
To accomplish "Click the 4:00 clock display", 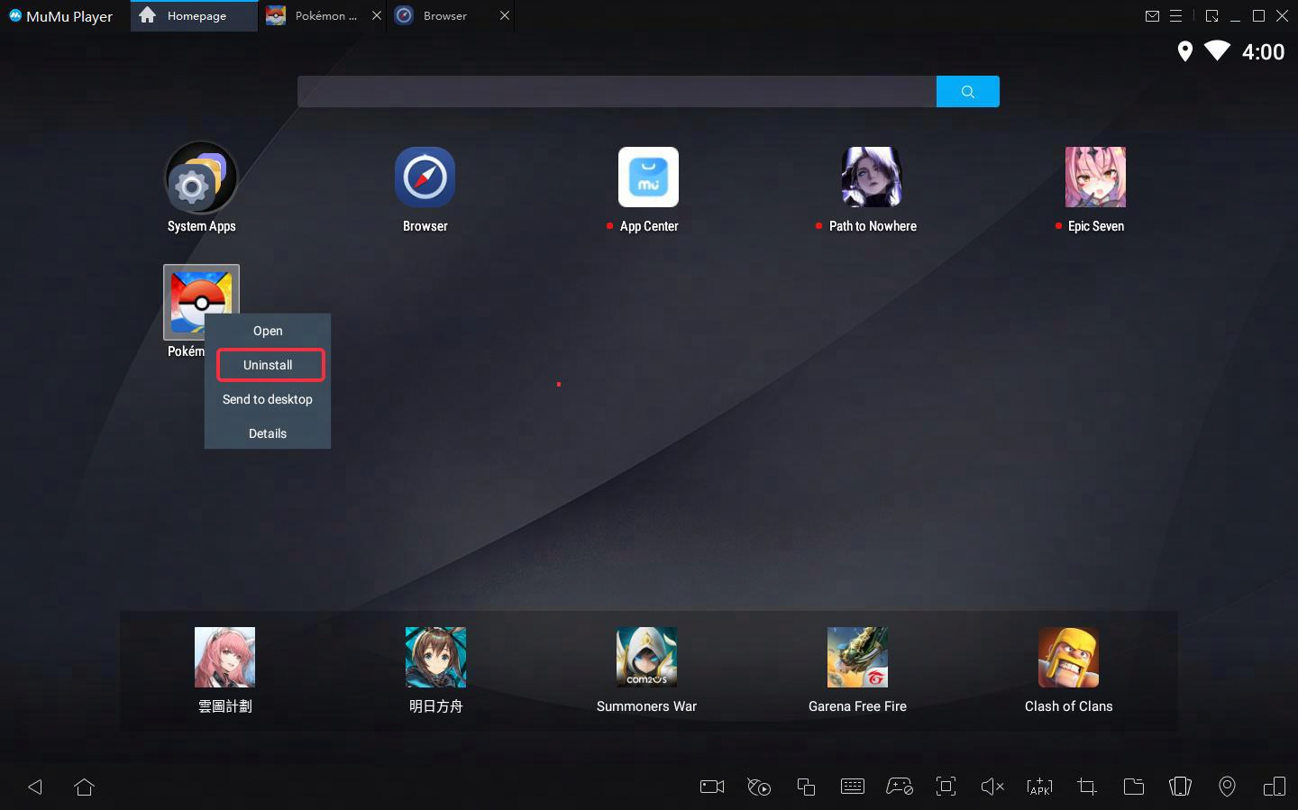I will coord(1263,52).
